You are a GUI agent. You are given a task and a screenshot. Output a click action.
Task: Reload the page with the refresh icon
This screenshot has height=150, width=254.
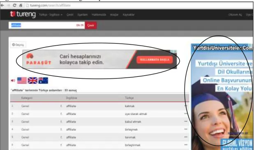coord(14,5)
